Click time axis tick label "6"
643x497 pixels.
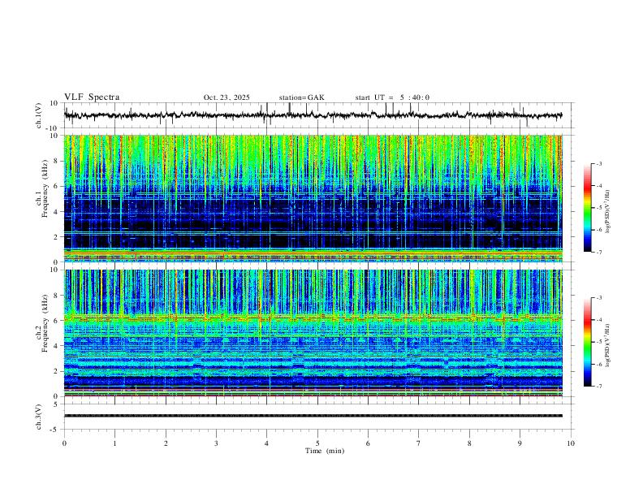[368, 443]
